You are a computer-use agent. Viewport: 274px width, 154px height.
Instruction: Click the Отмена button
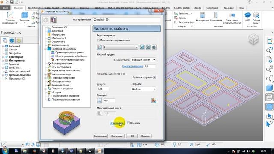click(x=146, y=136)
